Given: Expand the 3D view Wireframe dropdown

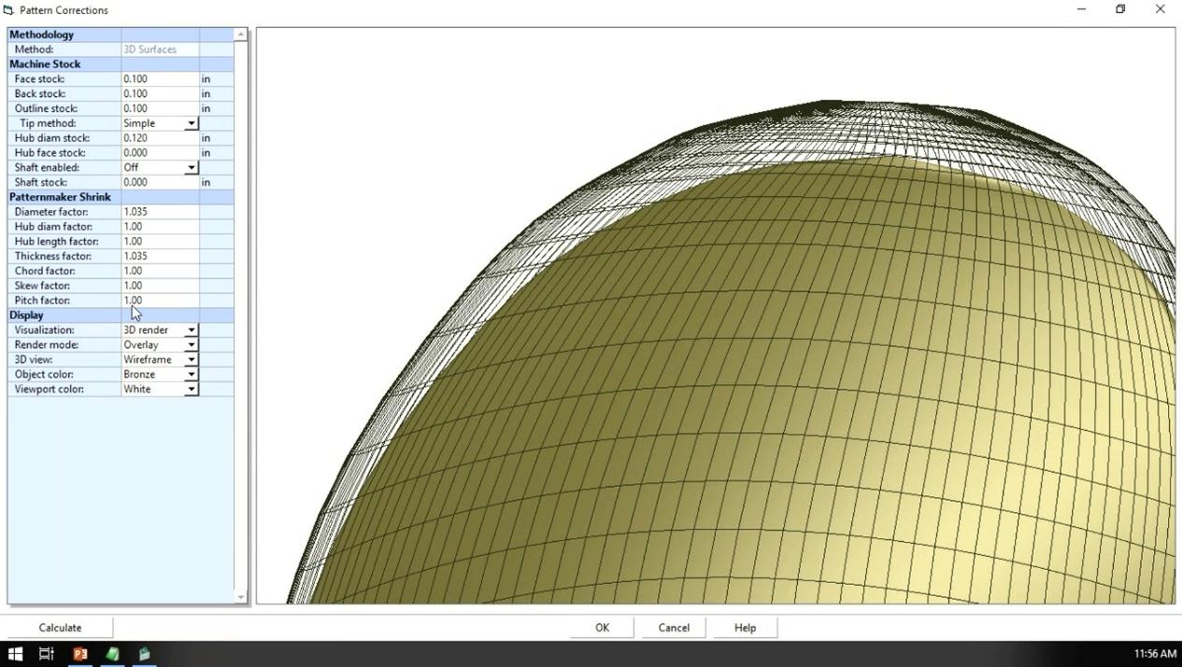Looking at the screenshot, I should click(191, 359).
